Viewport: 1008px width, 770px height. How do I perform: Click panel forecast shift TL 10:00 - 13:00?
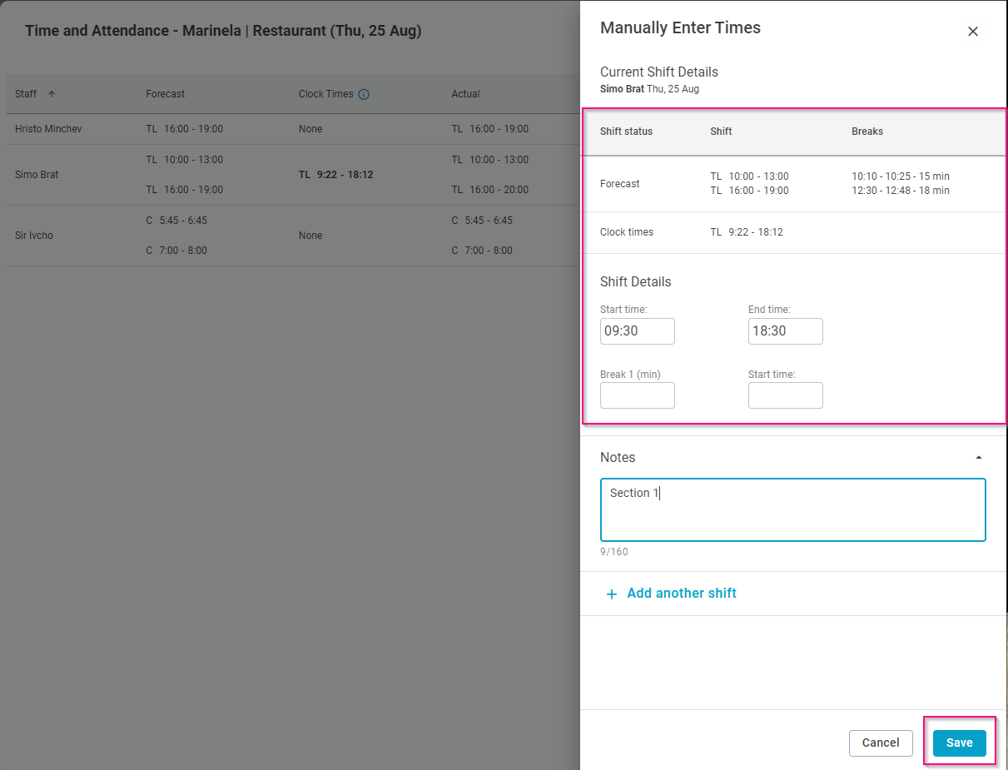tap(750, 176)
